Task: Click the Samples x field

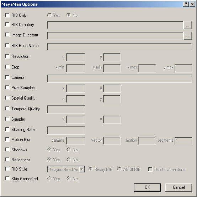Action: pyautogui.click(x=76, y=120)
